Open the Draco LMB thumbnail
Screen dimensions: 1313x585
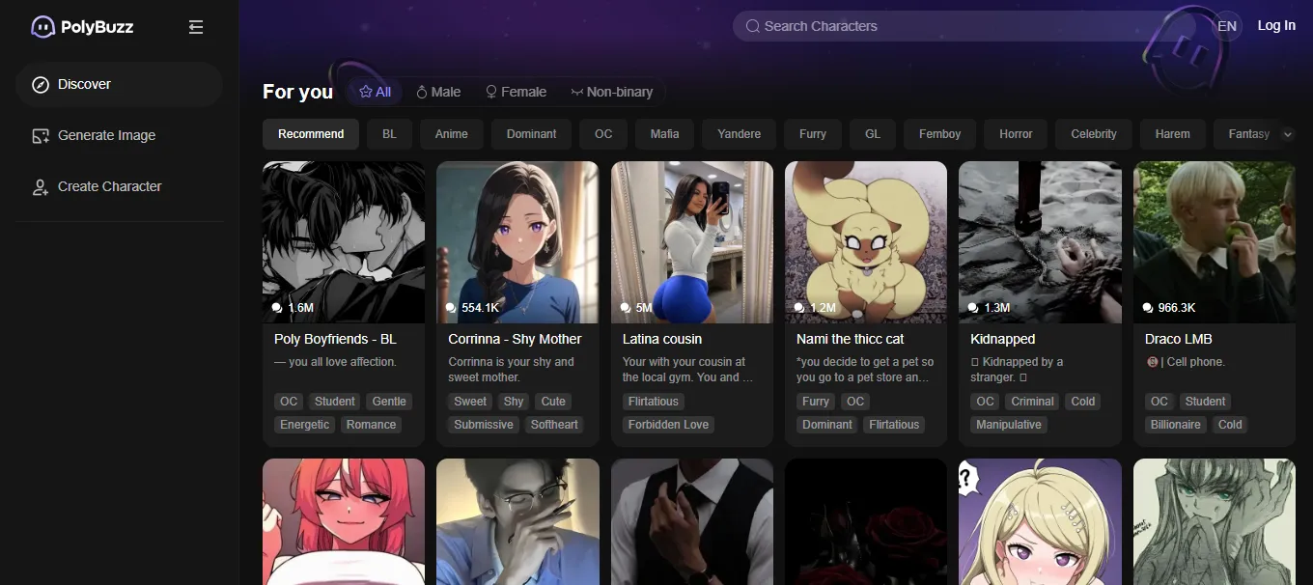1215,242
